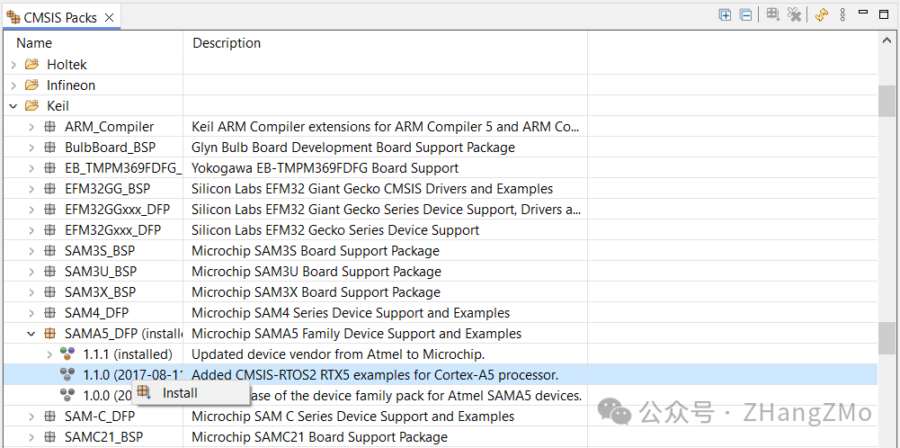Click the Name column header

[x=34, y=43]
